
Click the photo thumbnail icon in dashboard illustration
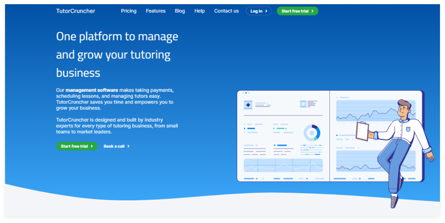point(303,104)
